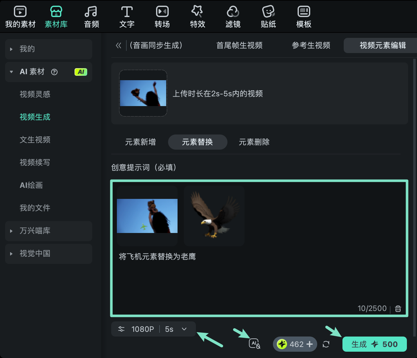
Task: Enable 元素替换 replacement mode
Action: click(x=197, y=142)
